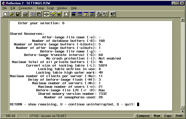Viewport: 186px width, 119px height.
Task: Open the Help menu
Action: pyautogui.click(x=74, y=8)
